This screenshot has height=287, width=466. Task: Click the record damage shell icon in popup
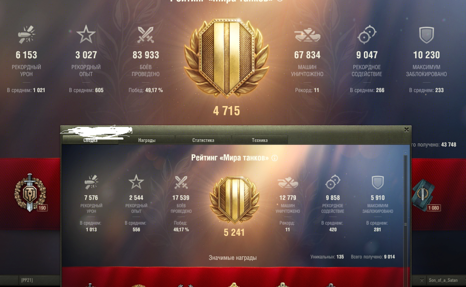[x=91, y=182]
